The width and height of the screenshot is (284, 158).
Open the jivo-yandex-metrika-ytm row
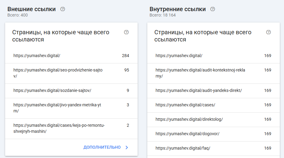click(71, 108)
